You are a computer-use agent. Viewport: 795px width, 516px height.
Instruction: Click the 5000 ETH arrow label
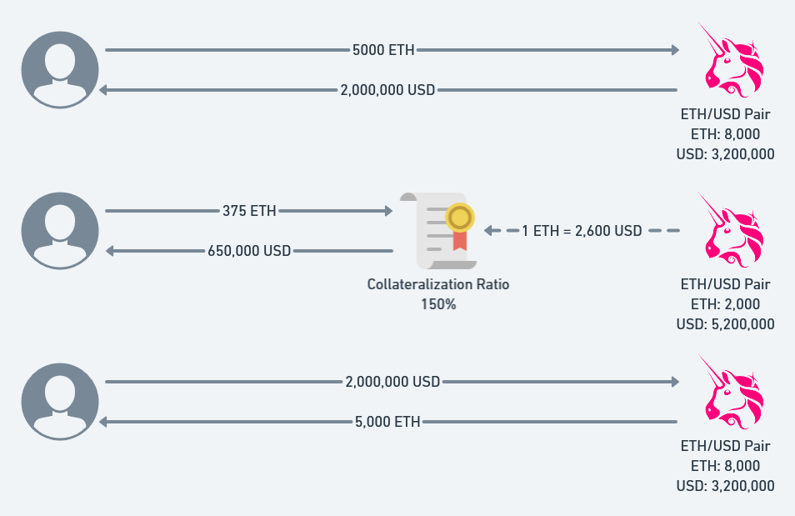pos(384,50)
